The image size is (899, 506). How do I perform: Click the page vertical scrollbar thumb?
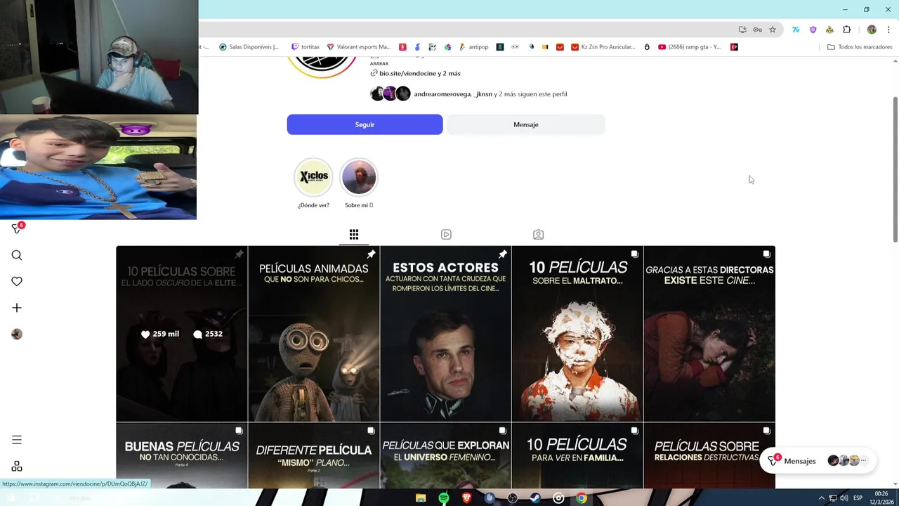tap(895, 169)
